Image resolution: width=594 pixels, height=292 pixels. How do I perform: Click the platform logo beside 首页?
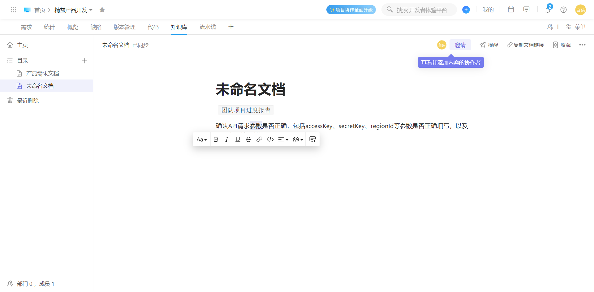click(x=27, y=10)
